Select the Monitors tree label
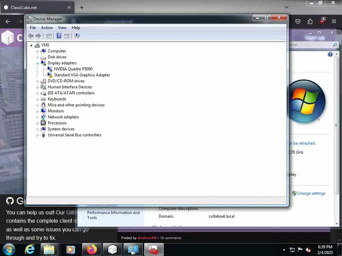The image size is (342, 256). (x=56, y=111)
